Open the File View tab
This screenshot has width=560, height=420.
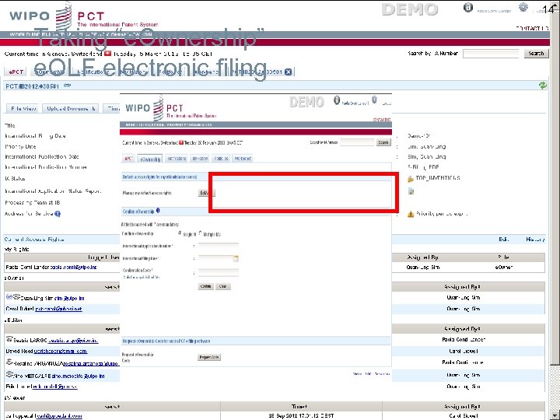23,109
